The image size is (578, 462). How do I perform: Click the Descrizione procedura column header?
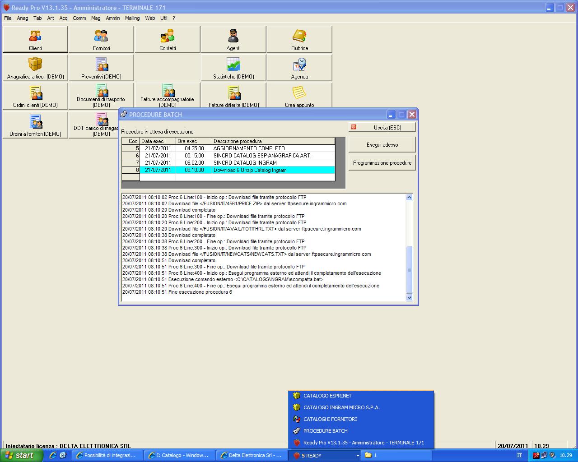point(273,141)
